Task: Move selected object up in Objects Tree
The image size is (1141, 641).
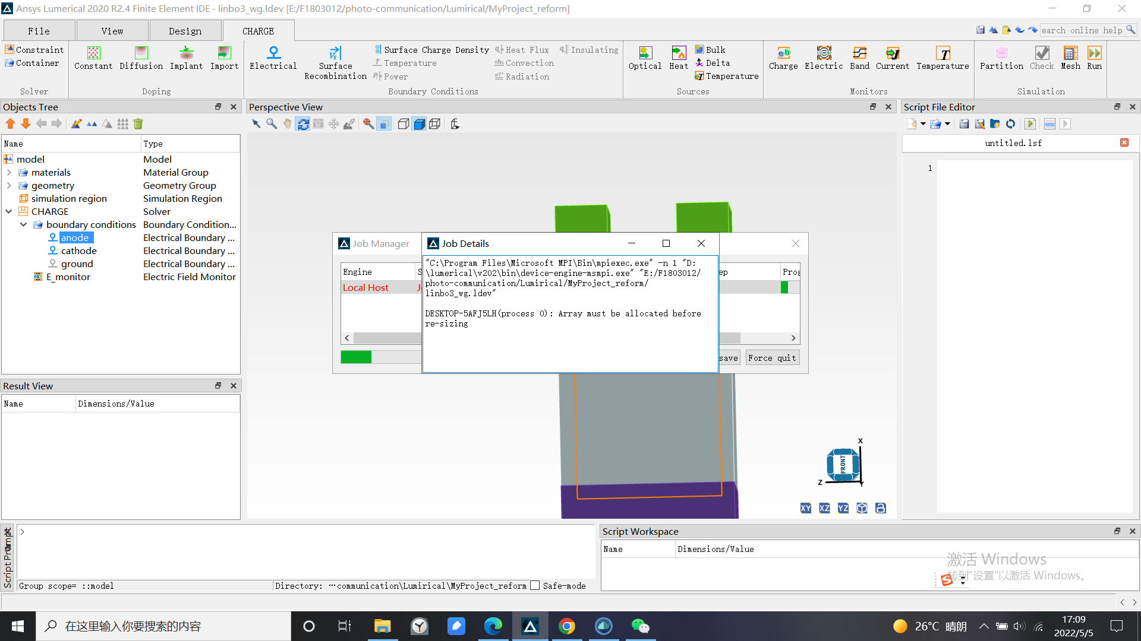Action: tap(10, 123)
